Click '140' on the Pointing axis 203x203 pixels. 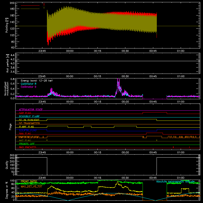click(12, 22)
